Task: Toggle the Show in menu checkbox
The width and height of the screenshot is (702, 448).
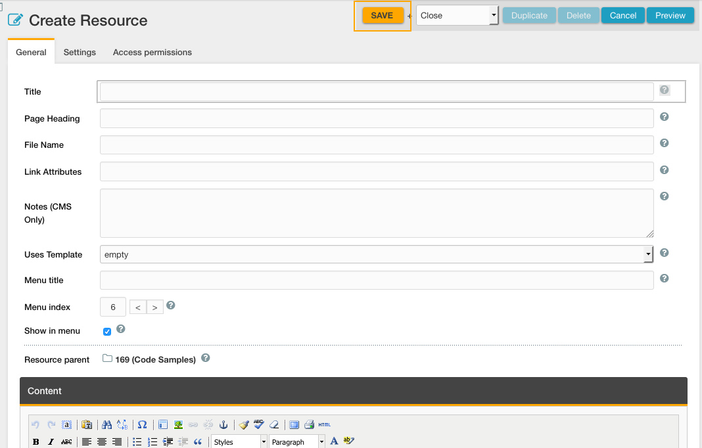Action: point(107,332)
